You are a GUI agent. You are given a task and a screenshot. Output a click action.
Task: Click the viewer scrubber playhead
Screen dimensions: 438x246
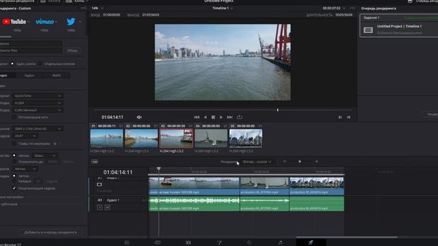(x=278, y=110)
